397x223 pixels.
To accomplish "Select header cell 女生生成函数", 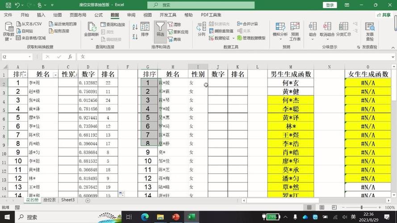I will (x=368, y=74).
